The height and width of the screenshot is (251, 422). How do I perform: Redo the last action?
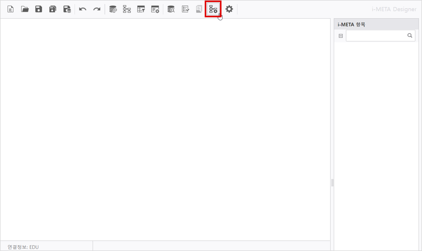coord(97,9)
